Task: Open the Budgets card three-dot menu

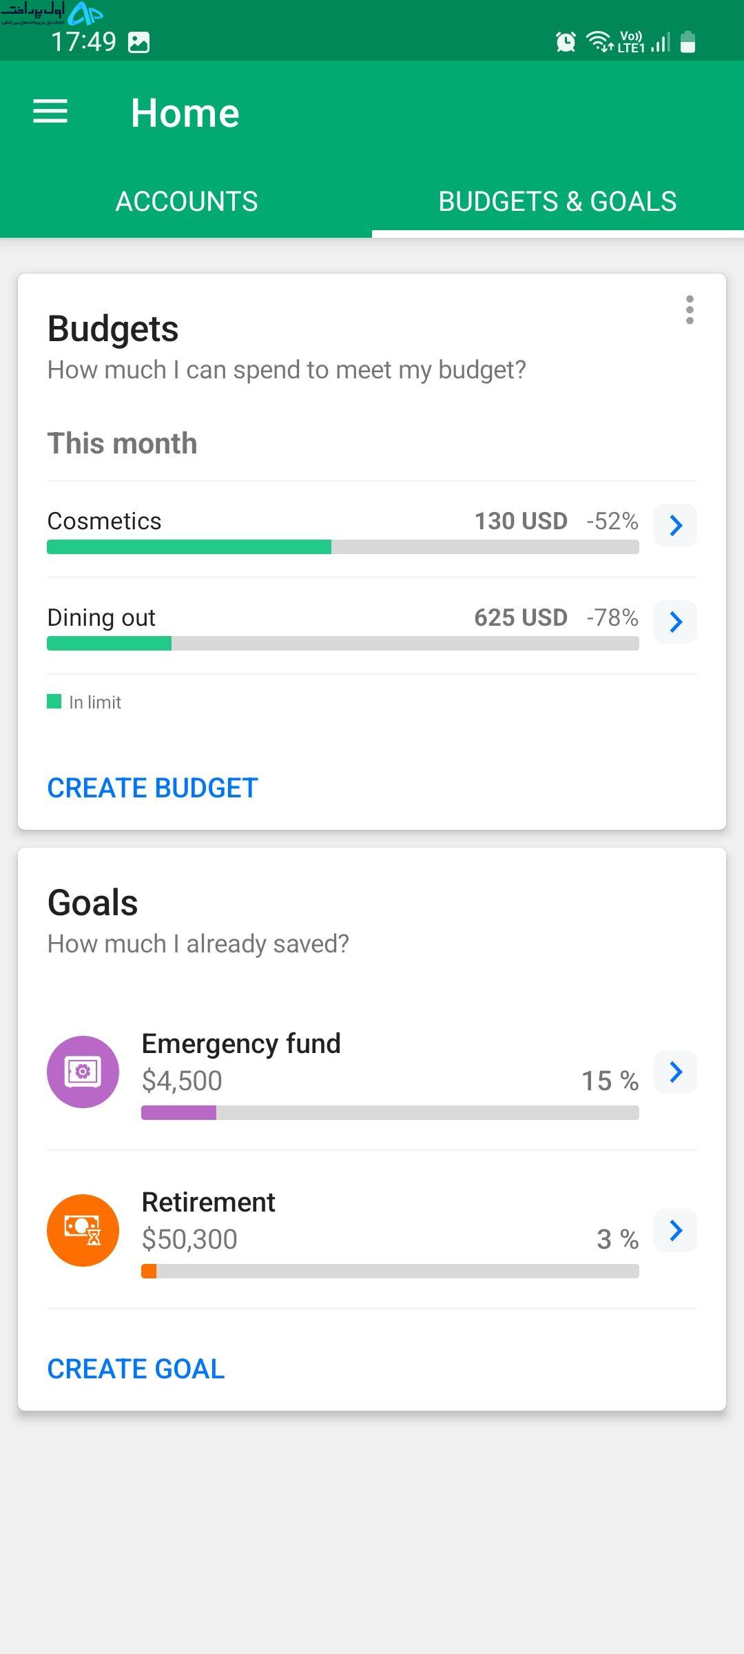Action: click(x=690, y=310)
